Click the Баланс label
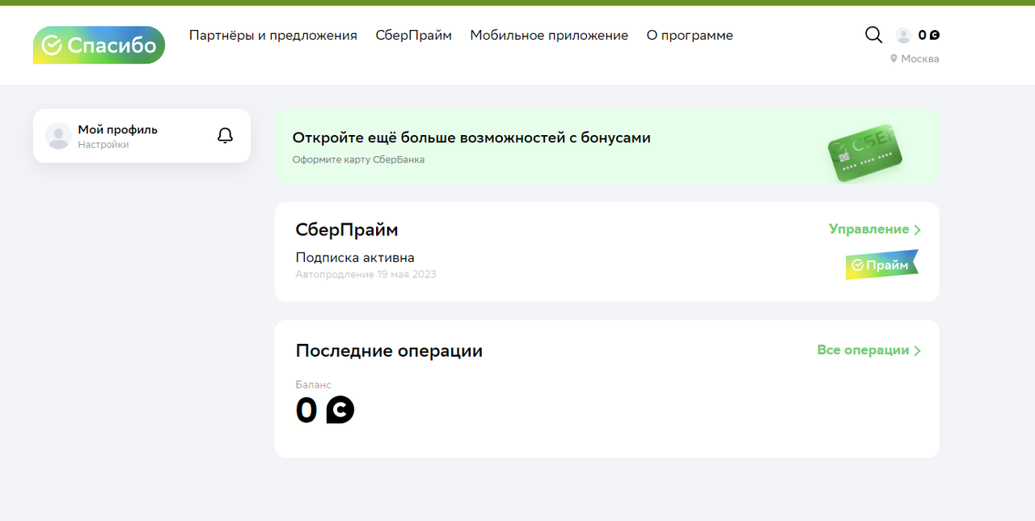The width and height of the screenshot is (1035, 521). 314,385
